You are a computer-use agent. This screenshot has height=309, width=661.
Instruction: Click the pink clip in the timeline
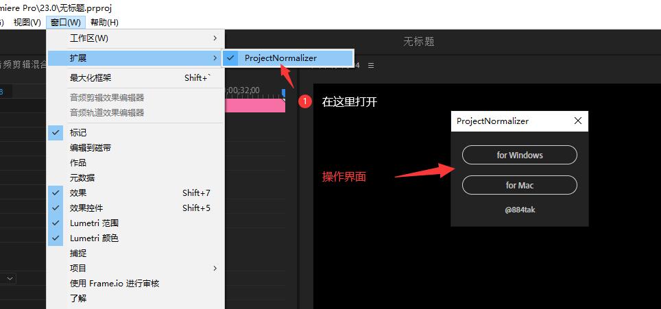(255, 106)
